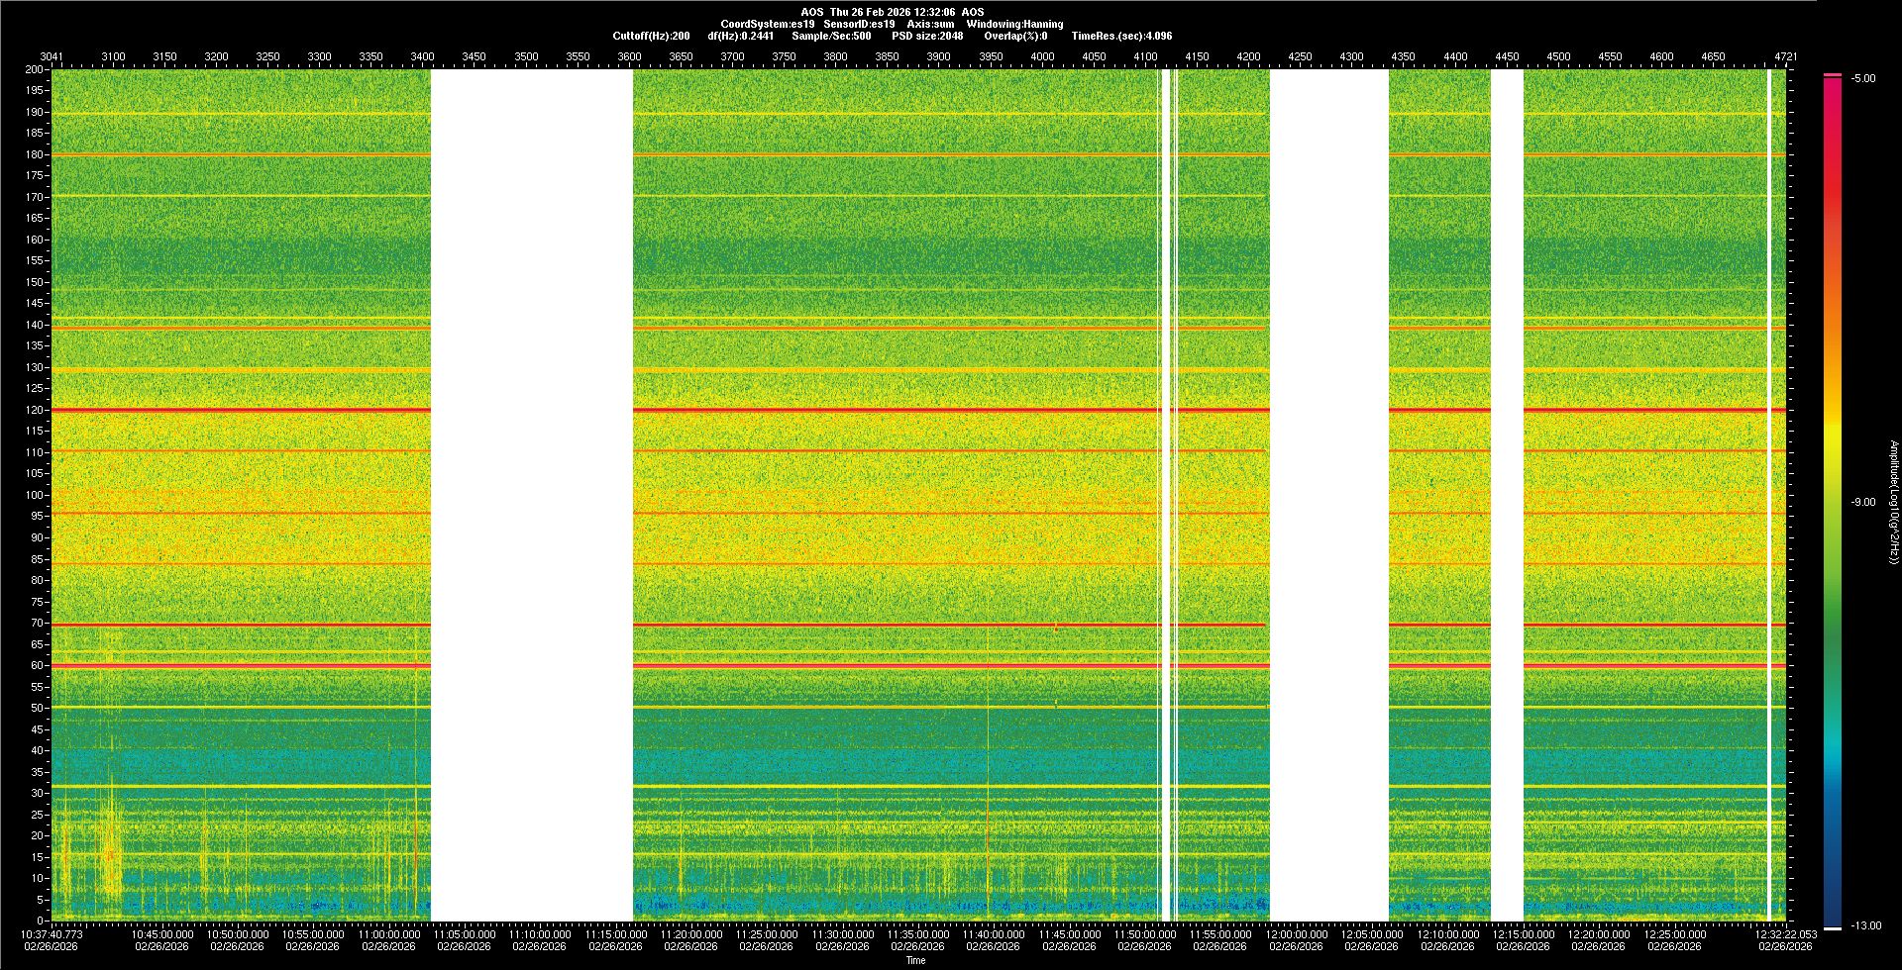Select the 11:40:00.000 time axis label
The height and width of the screenshot is (970, 1902).
click(x=994, y=934)
